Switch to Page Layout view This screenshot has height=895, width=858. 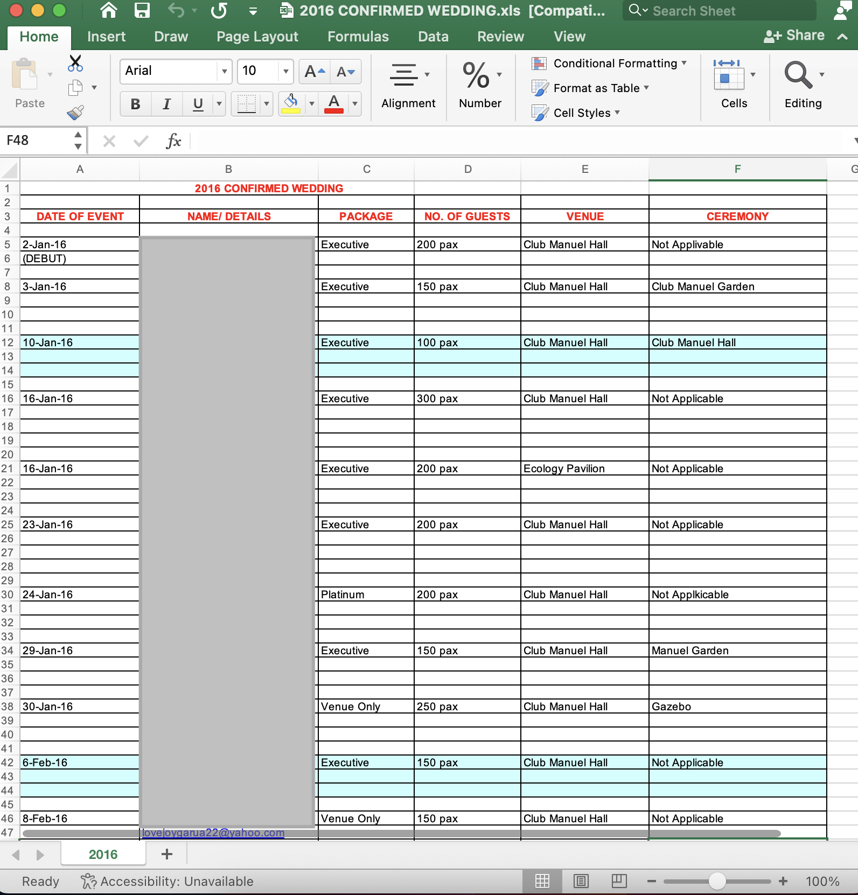pyautogui.click(x=581, y=881)
